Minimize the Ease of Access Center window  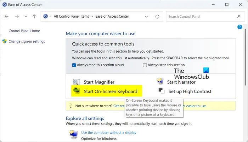click(213, 5)
